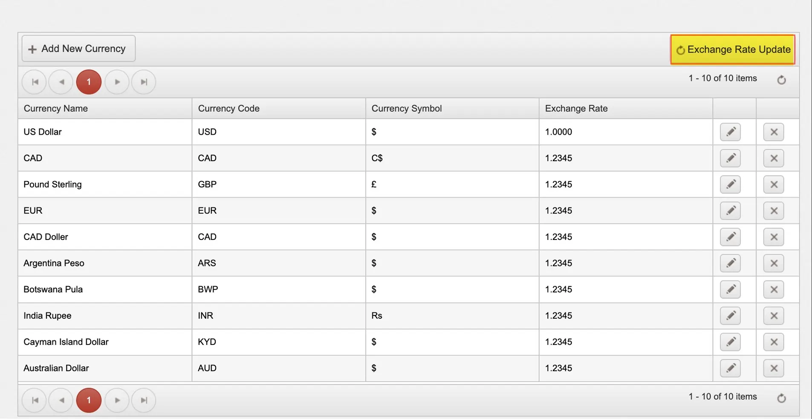Click the '1.0000' exchange rate cell
This screenshot has width=812, height=419.
(626, 132)
